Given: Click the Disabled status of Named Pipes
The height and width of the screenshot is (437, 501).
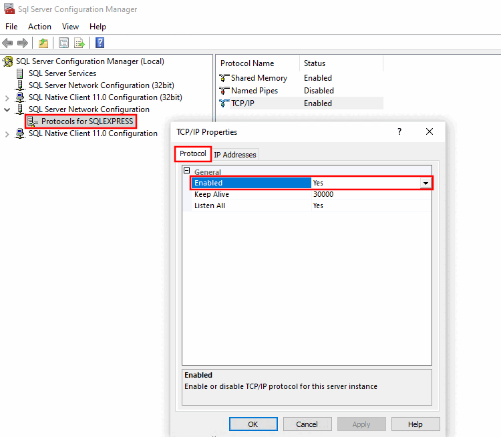Looking at the screenshot, I should click(319, 91).
